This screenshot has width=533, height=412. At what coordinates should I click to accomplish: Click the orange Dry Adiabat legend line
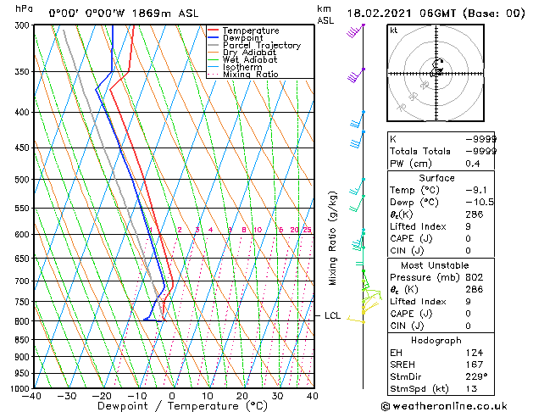pos(213,52)
